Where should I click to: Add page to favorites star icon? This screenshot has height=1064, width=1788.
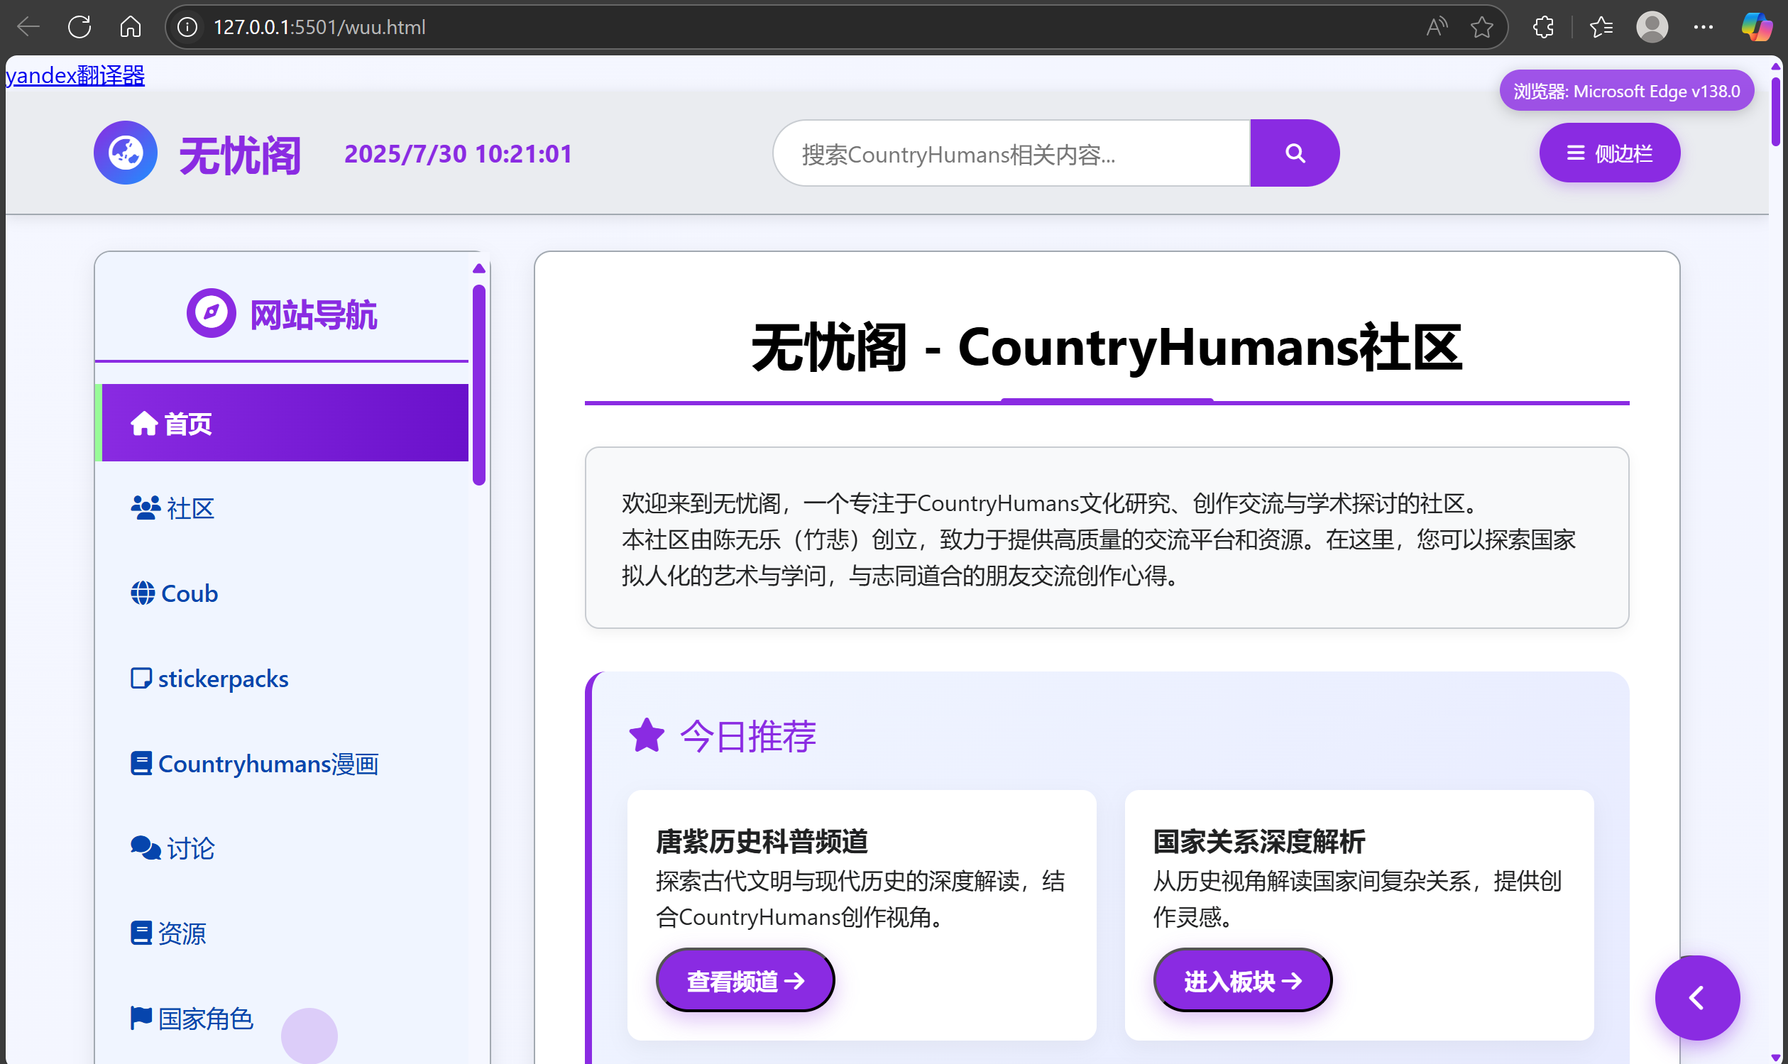click(x=1481, y=27)
